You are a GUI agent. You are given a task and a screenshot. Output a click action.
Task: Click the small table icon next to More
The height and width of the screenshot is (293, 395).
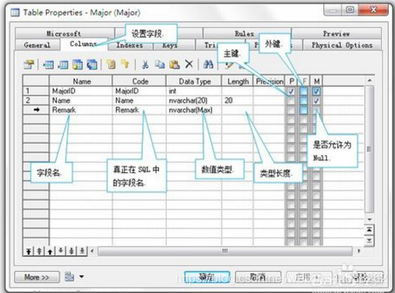[69, 277]
